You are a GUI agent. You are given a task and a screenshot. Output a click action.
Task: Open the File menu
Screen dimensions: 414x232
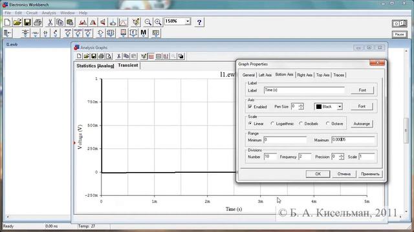[x=8, y=13]
